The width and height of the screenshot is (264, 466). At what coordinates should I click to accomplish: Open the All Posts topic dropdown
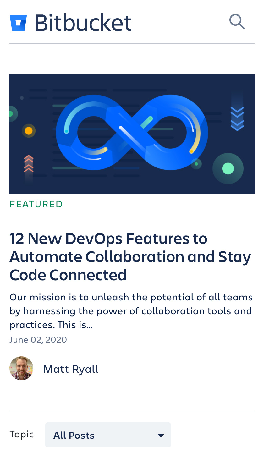(x=108, y=435)
